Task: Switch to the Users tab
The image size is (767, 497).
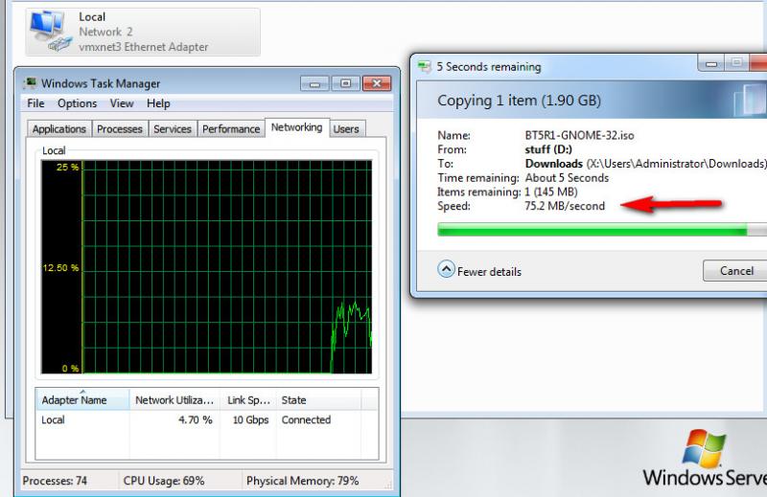Action: [346, 129]
